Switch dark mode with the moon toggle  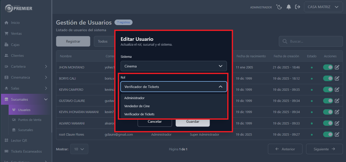click(279, 7)
